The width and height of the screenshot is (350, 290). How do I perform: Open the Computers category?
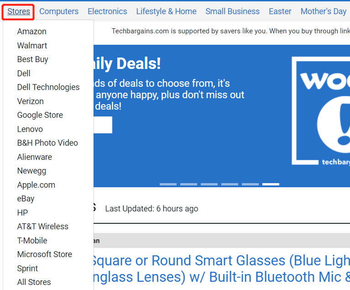tap(59, 11)
